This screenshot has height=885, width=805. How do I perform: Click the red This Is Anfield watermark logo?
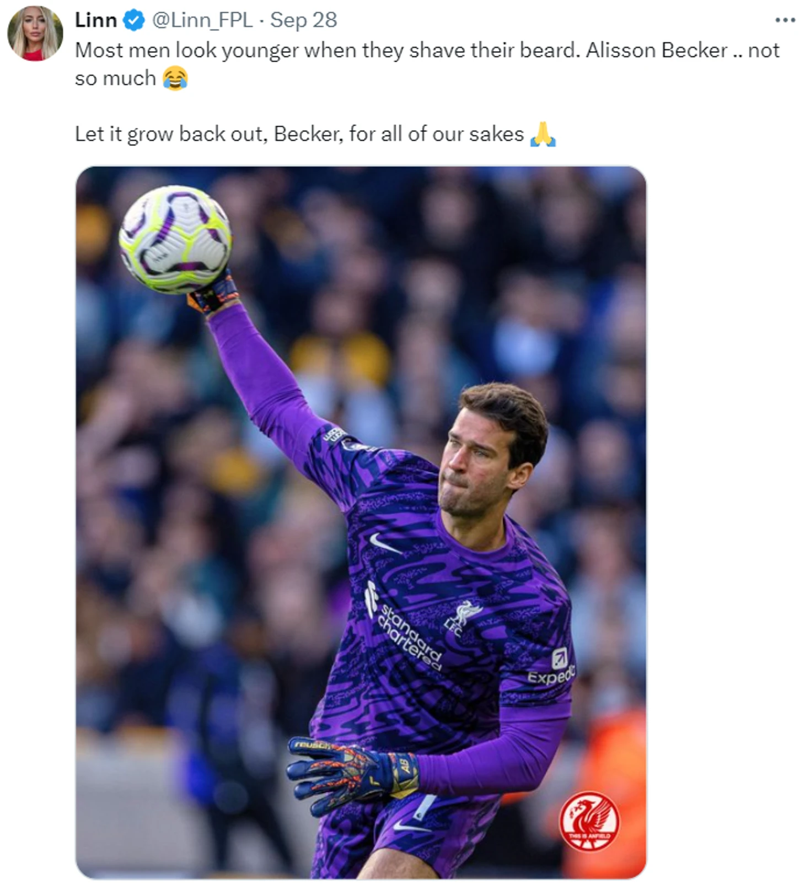coord(589,821)
